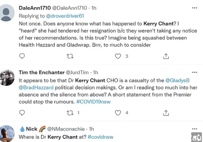Retweet Tim the Enchanter's tweet
Screen dimensions: 203x142
70,113
